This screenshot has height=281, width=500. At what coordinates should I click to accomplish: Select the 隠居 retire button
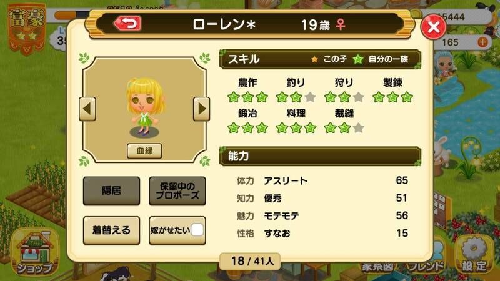point(112,191)
